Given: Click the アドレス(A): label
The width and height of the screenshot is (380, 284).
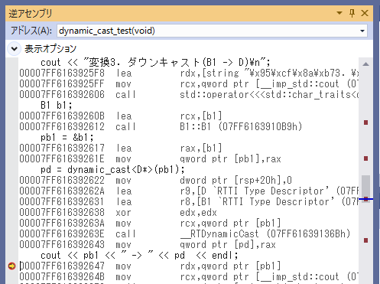Looking at the screenshot, I should pos(31,31).
